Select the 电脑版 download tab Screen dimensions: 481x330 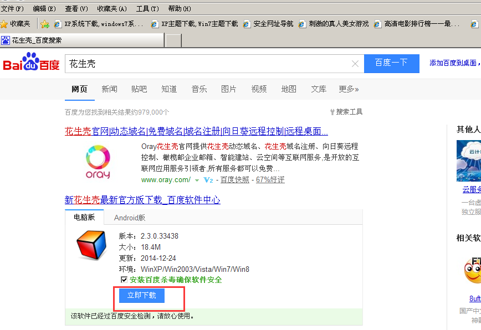(84, 217)
